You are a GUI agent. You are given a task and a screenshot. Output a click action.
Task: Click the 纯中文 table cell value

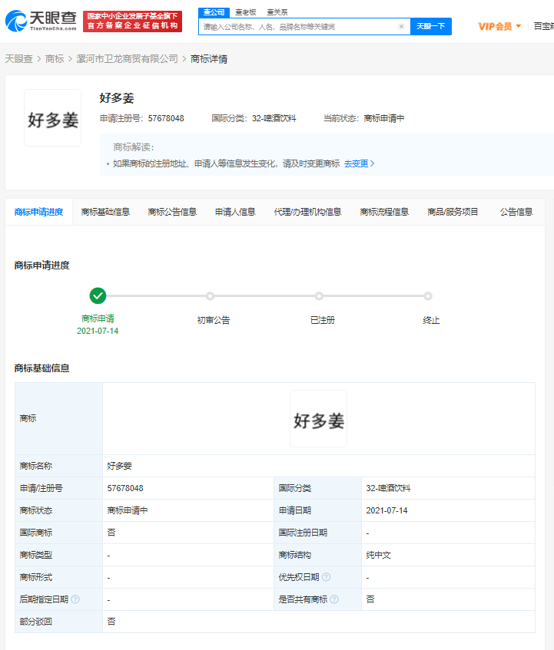(379, 555)
